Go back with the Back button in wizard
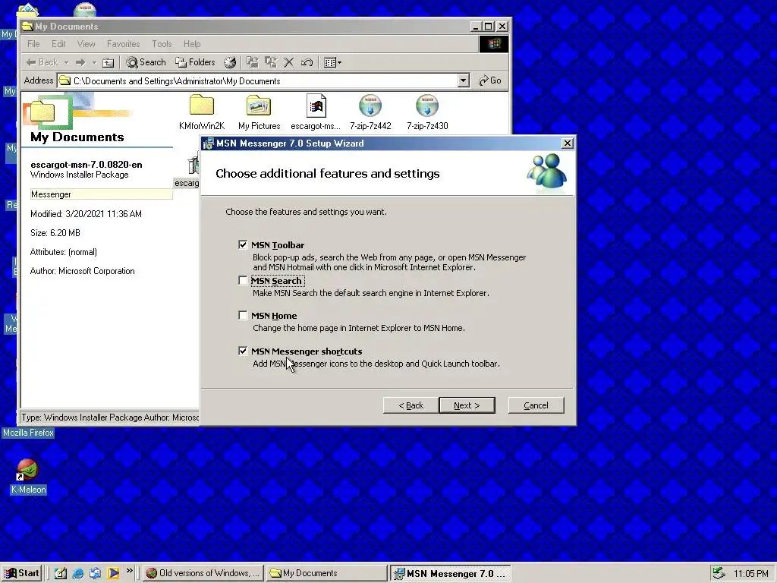777x583 pixels. pyautogui.click(x=411, y=405)
